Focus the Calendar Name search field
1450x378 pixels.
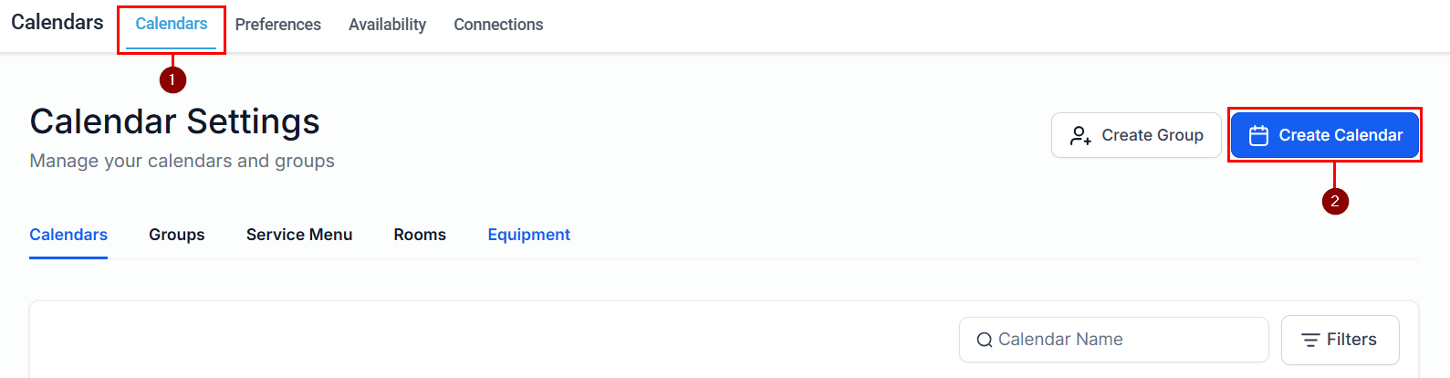pyautogui.click(x=1122, y=340)
